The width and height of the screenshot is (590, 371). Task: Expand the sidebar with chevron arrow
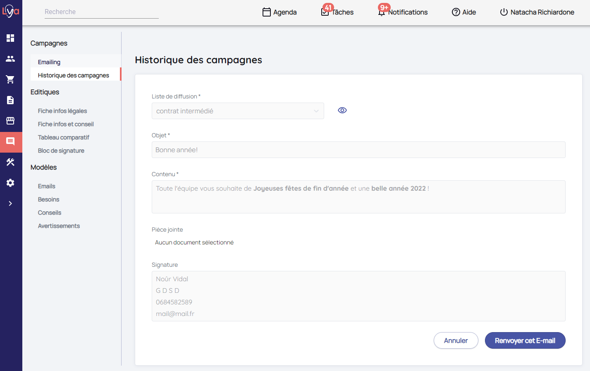[x=10, y=203]
